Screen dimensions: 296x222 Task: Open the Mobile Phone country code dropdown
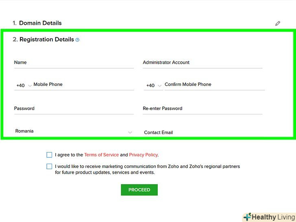pyautogui.click(x=24, y=85)
